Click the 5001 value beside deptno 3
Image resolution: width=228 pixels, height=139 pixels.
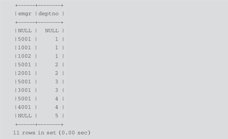pos(24,82)
